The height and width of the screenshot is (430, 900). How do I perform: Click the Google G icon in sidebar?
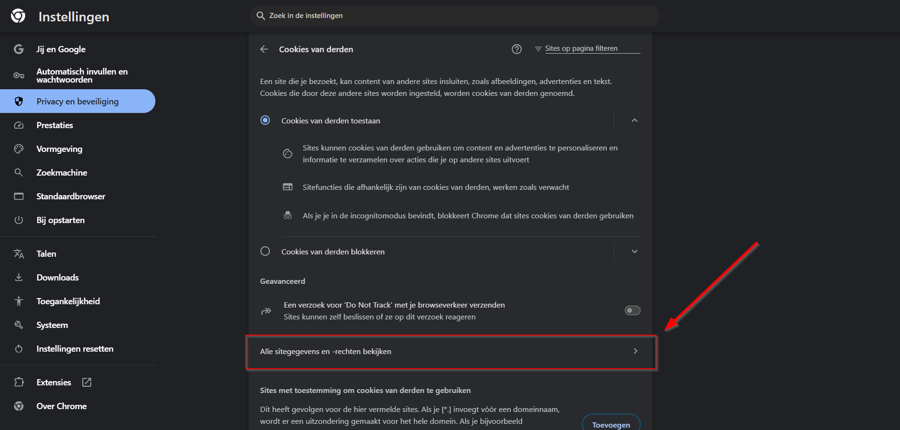pyautogui.click(x=19, y=49)
